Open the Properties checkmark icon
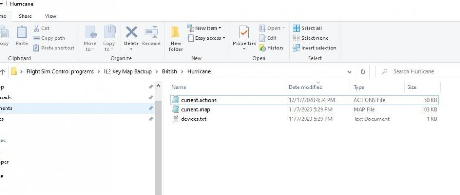460x195 pixels. 244,32
